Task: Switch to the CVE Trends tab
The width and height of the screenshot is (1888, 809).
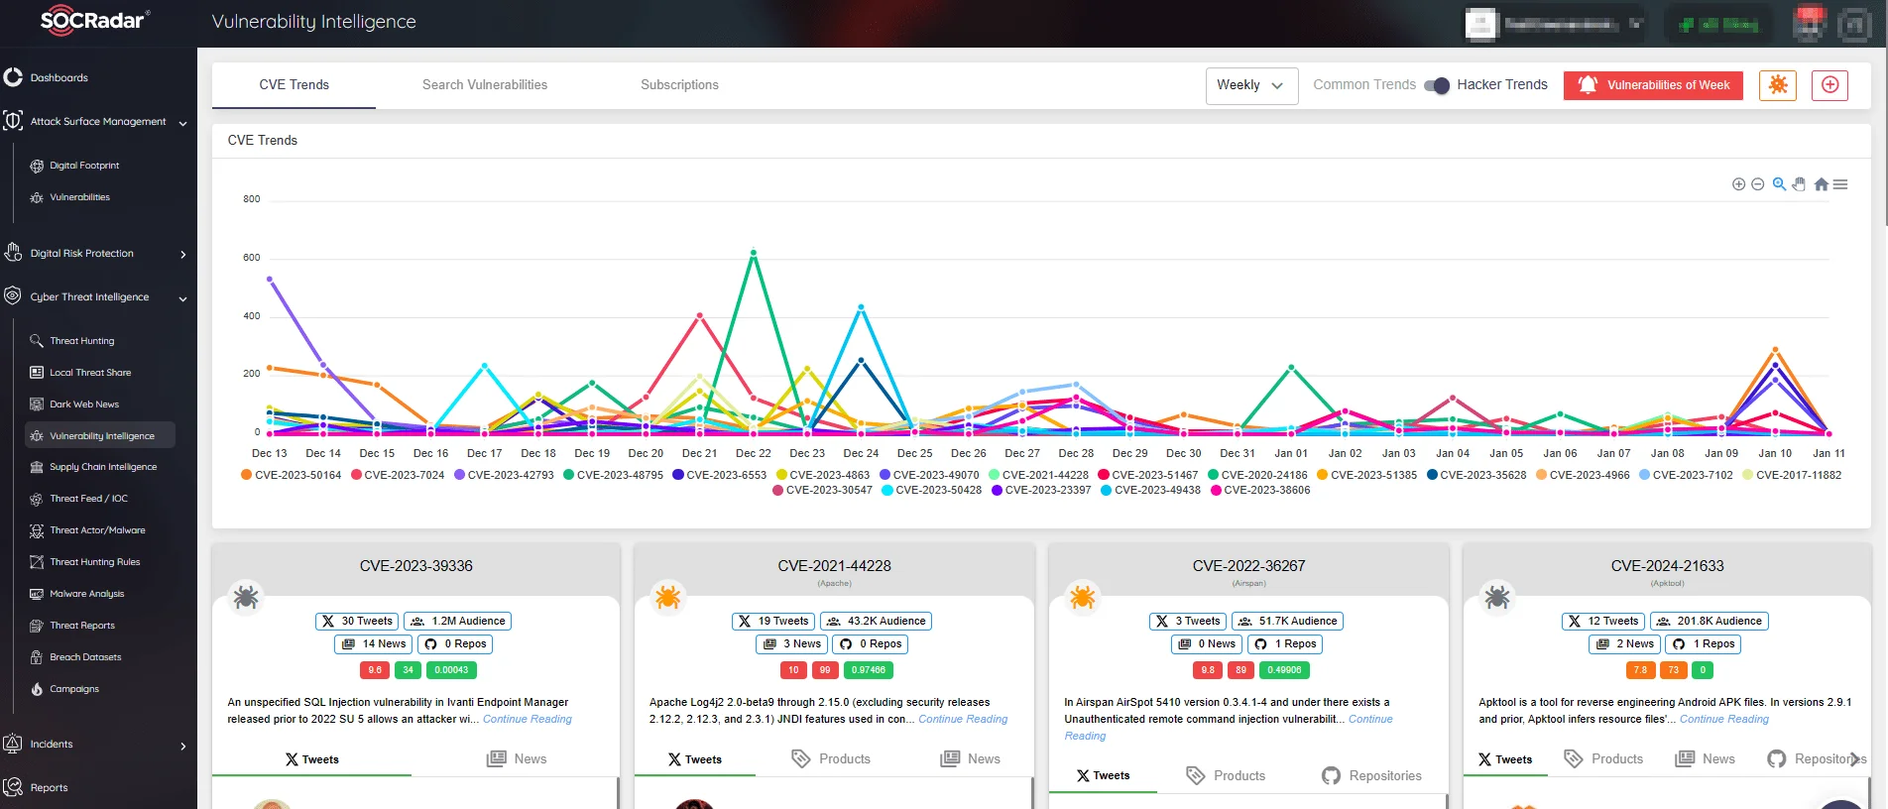Action: 294,85
